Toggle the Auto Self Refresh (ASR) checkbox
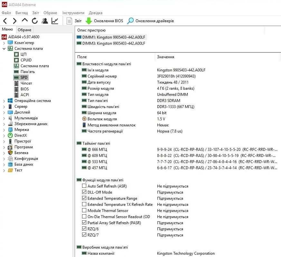The width and height of the screenshot is (281, 257). pyautogui.click(x=84, y=186)
